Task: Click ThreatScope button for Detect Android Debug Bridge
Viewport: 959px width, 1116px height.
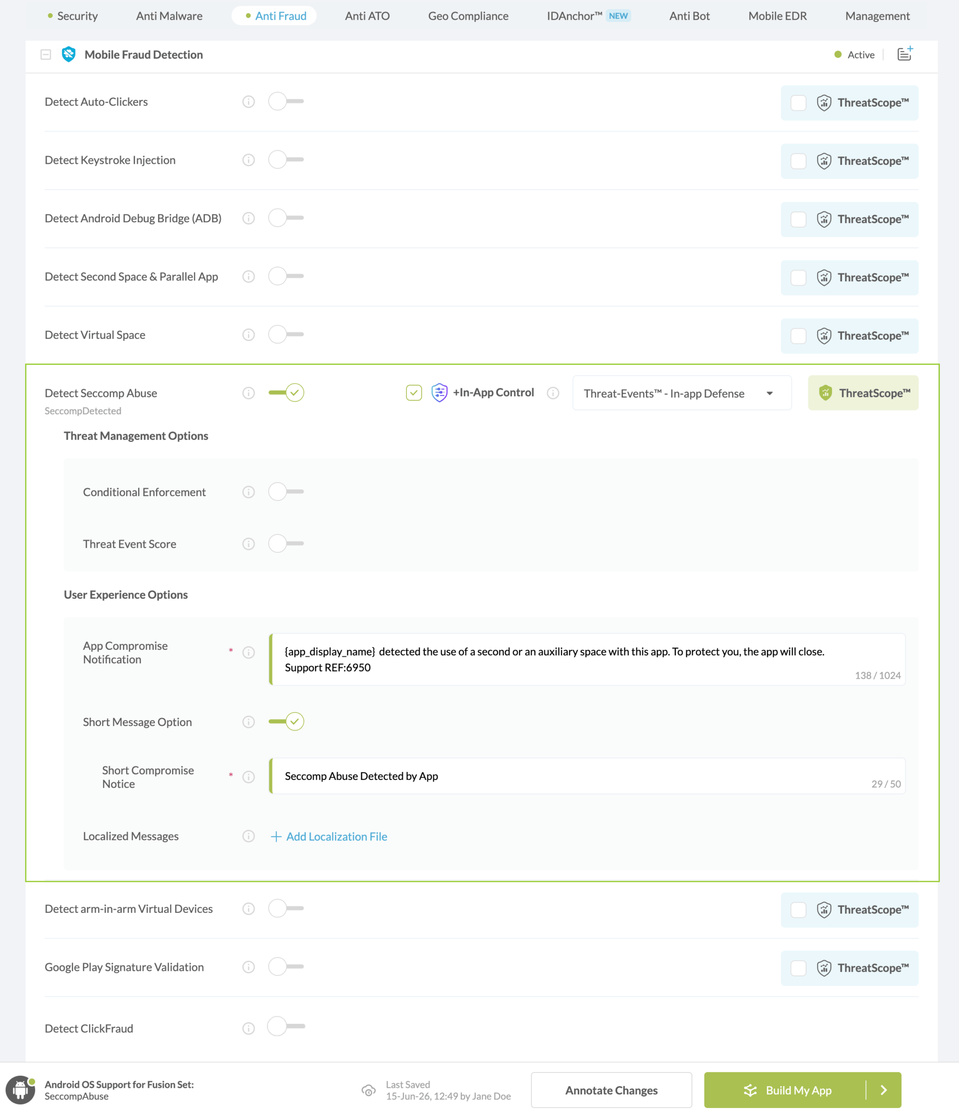Action: [849, 219]
